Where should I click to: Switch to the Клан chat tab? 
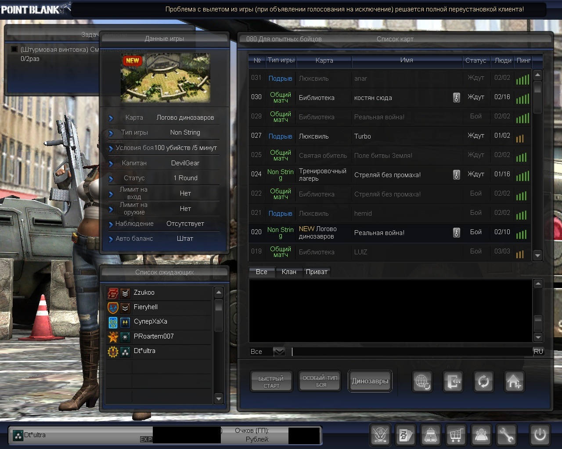coord(289,272)
